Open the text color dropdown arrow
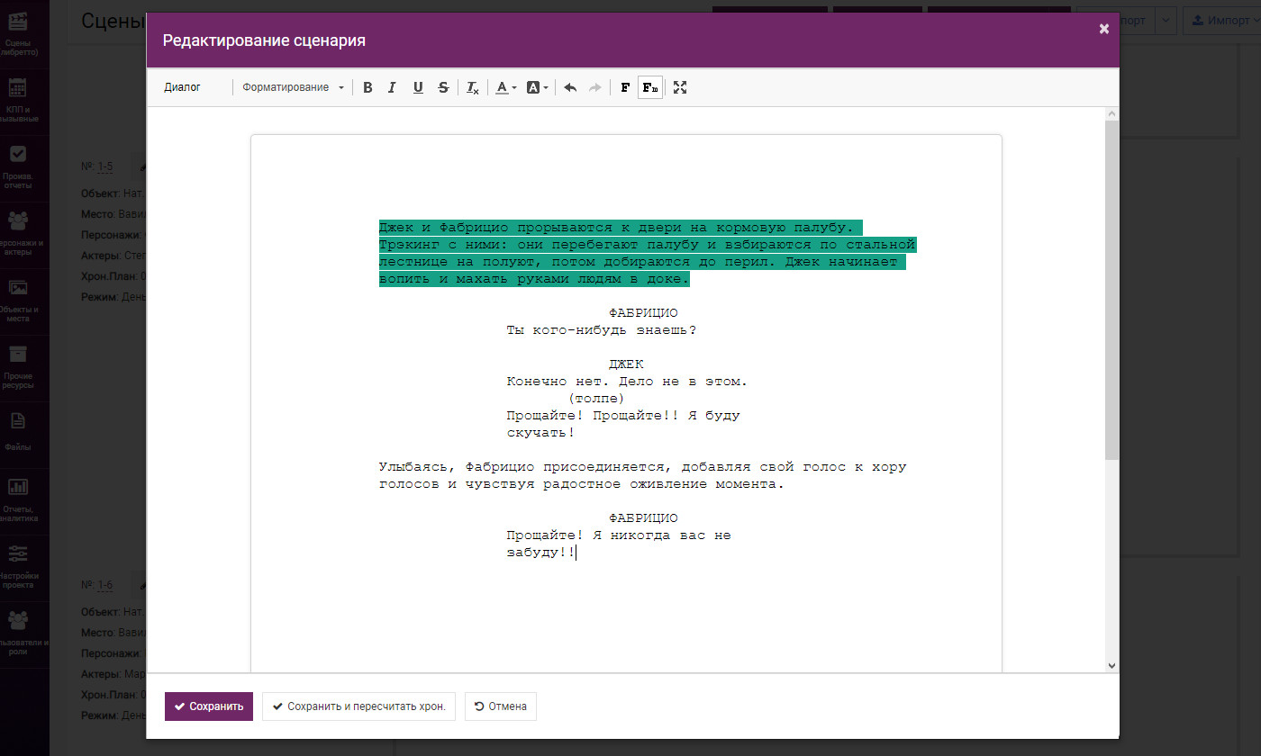This screenshot has width=1261, height=756. click(514, 88)
